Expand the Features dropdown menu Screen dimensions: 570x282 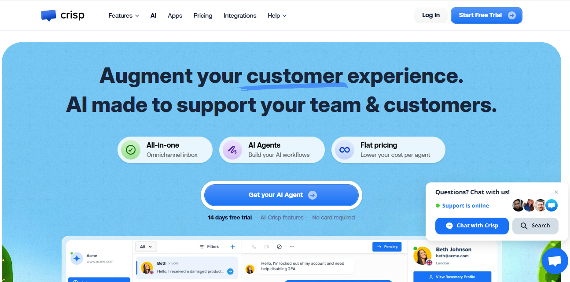coord(124,15)
